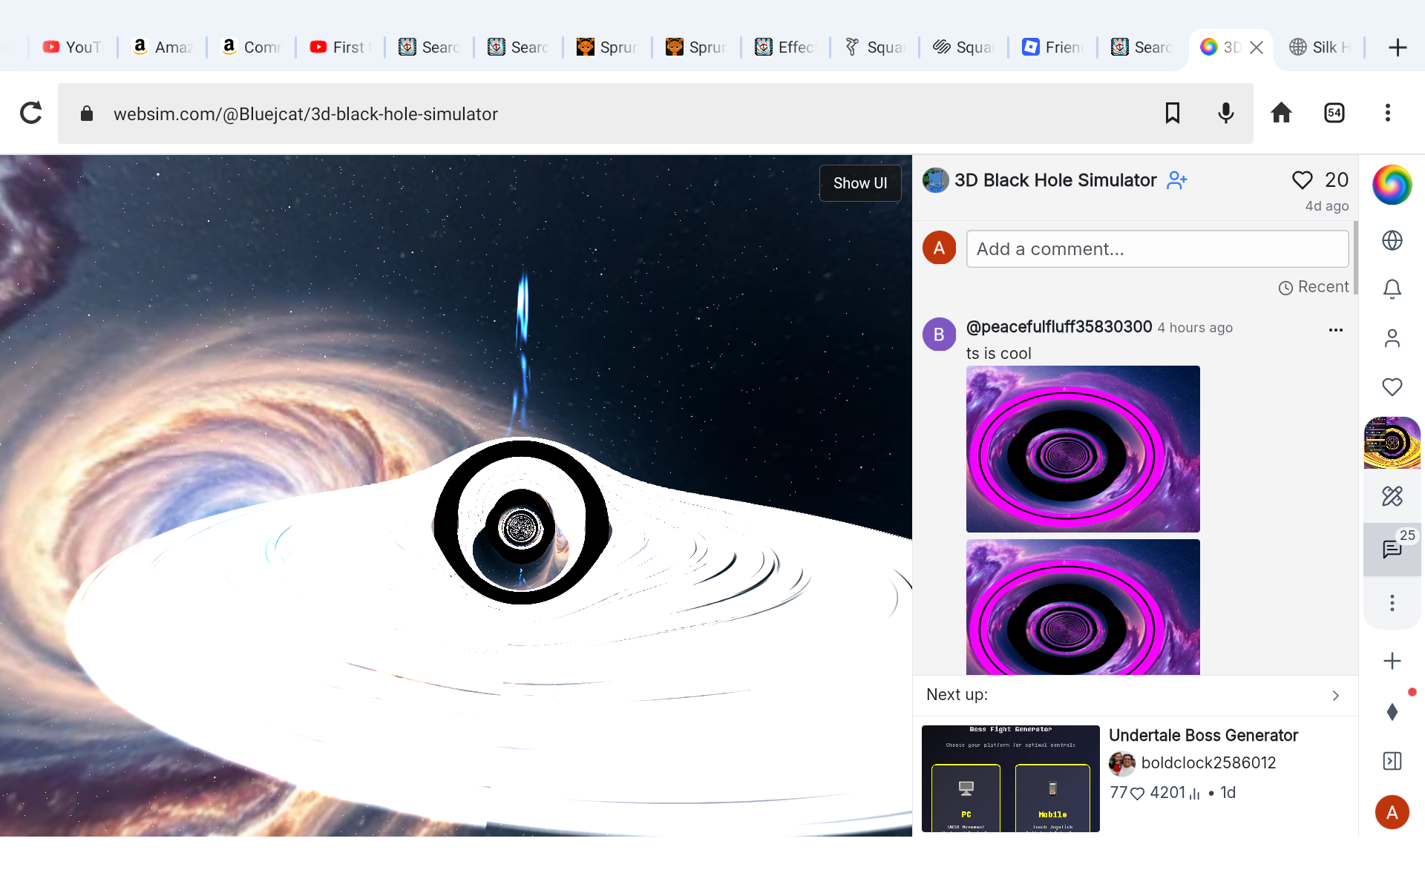Like the simulator using the heart next to 20

pos(1302,179)
